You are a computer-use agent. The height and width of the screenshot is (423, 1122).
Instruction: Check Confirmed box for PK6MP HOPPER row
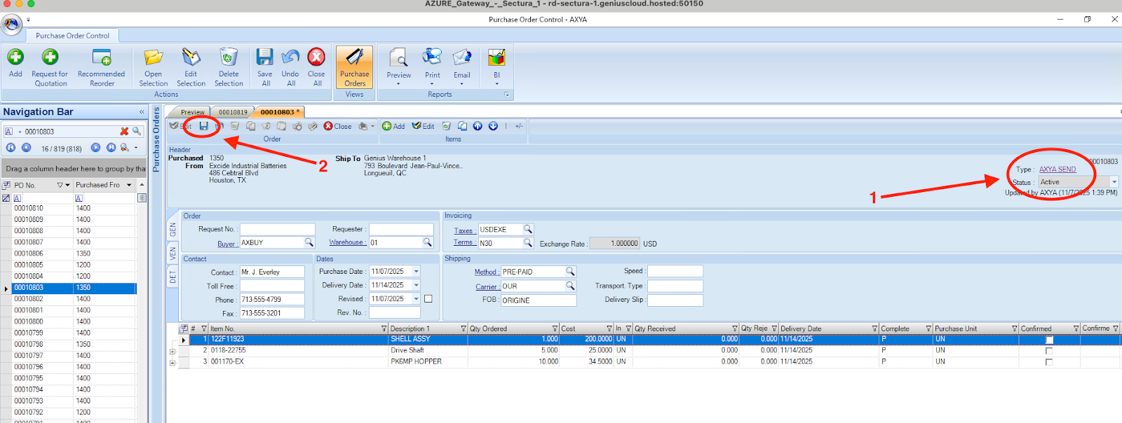[x=1049, y=362]
